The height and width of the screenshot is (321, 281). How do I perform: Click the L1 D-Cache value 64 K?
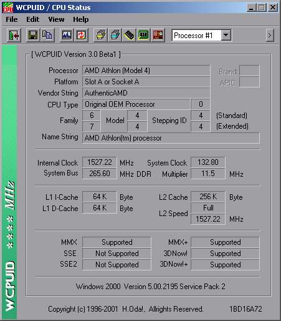[x=100, y=208]
